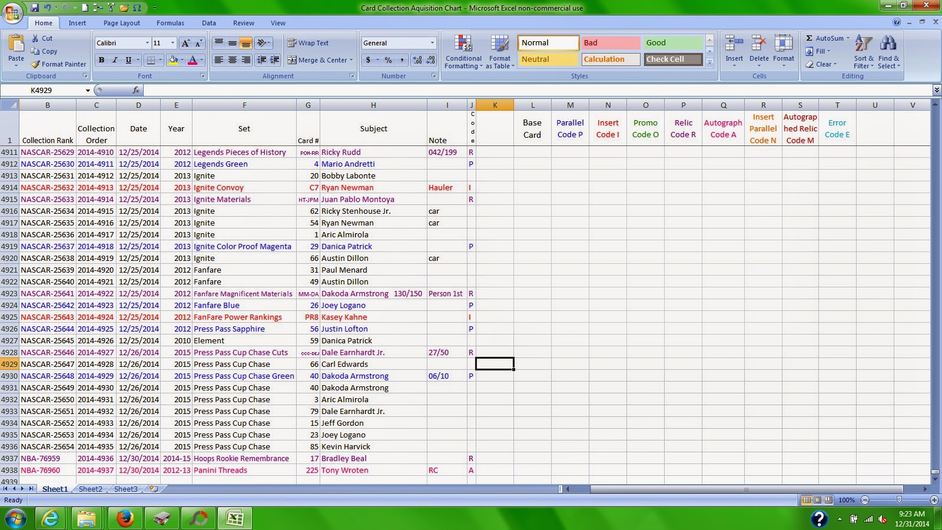Increase the cell indent
The width and height of the screenshot is (942, 530).
point(274,60)
